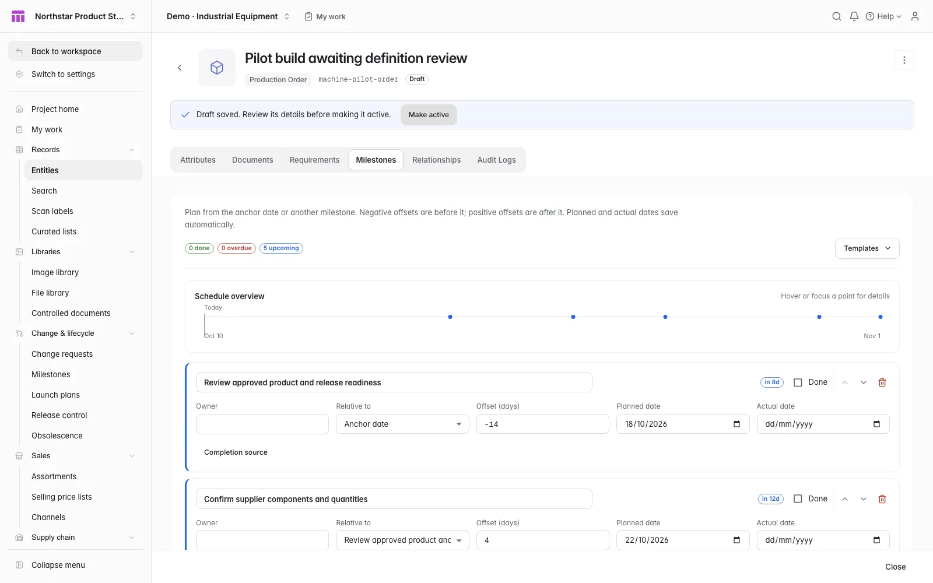Switch to the Audit Logs tab
Image resolution: width=933 pixels, height=583 pixels.
(496, 160)
